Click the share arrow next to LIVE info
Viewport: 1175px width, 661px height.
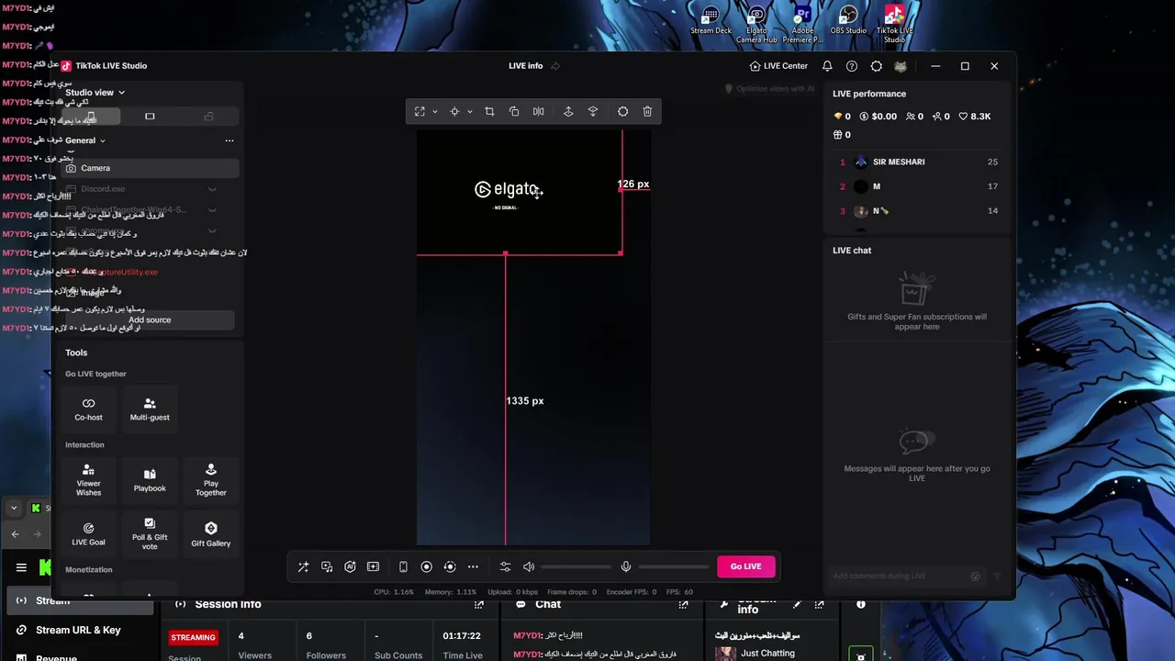click(555, 66)
